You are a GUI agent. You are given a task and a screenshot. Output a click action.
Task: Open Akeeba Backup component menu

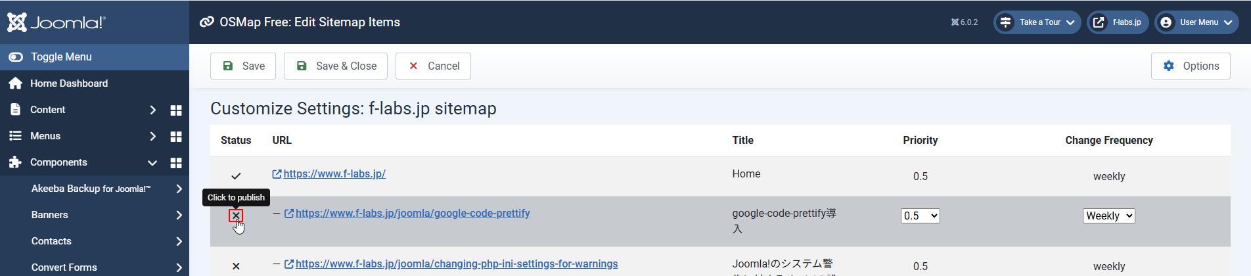click(x=92, y=189)
